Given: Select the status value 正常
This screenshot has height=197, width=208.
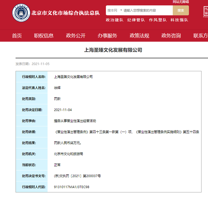Looking at the screenshot, I should tap(57, 165).
